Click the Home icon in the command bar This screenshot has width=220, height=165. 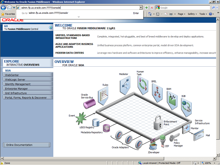click(150, 14)
